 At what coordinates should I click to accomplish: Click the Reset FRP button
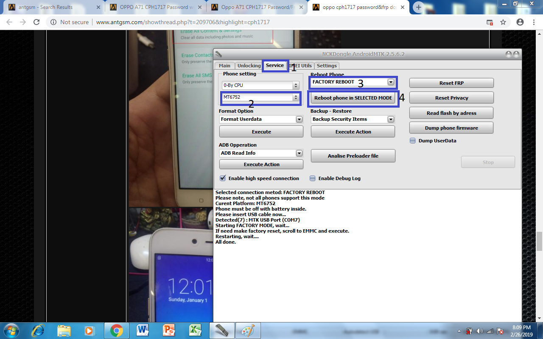click(451, 83)
